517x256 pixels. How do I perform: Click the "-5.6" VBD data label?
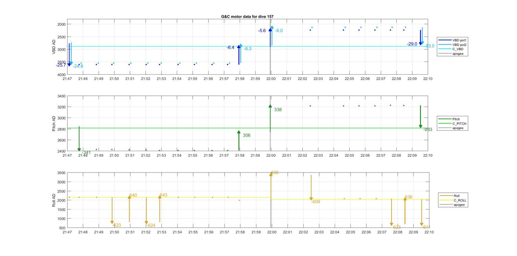pos(262,31)
